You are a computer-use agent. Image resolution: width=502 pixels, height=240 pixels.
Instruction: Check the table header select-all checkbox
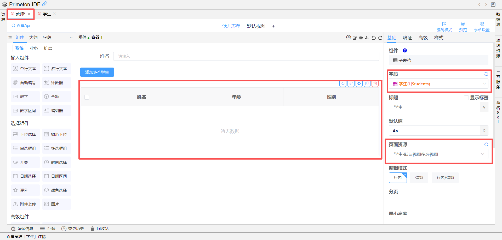point(87,97)
